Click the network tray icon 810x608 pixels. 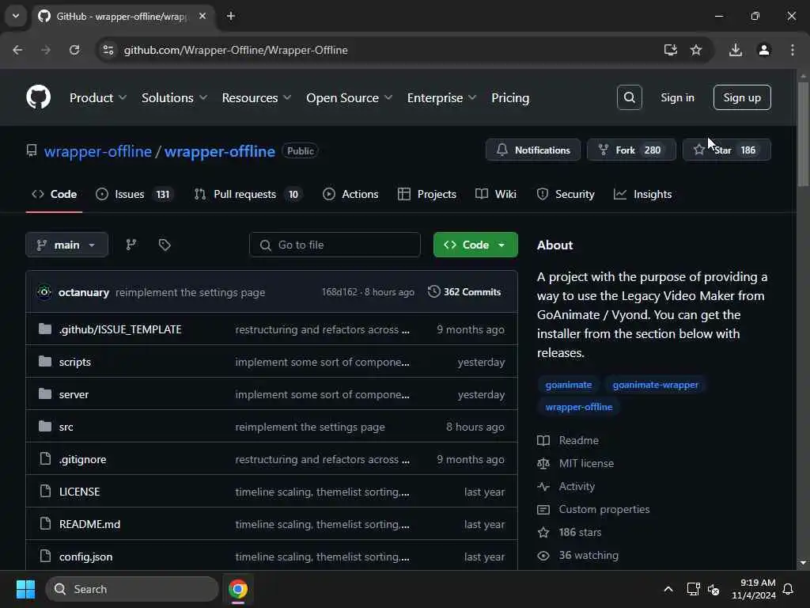693,589
